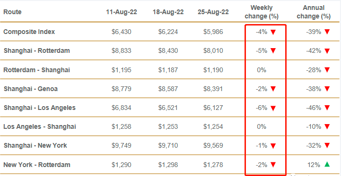Click the red arrow next to Shanghai - Rotterdam weekly -5%
Viewport: 341px width, 176px height.
click(x=273, y=51)
